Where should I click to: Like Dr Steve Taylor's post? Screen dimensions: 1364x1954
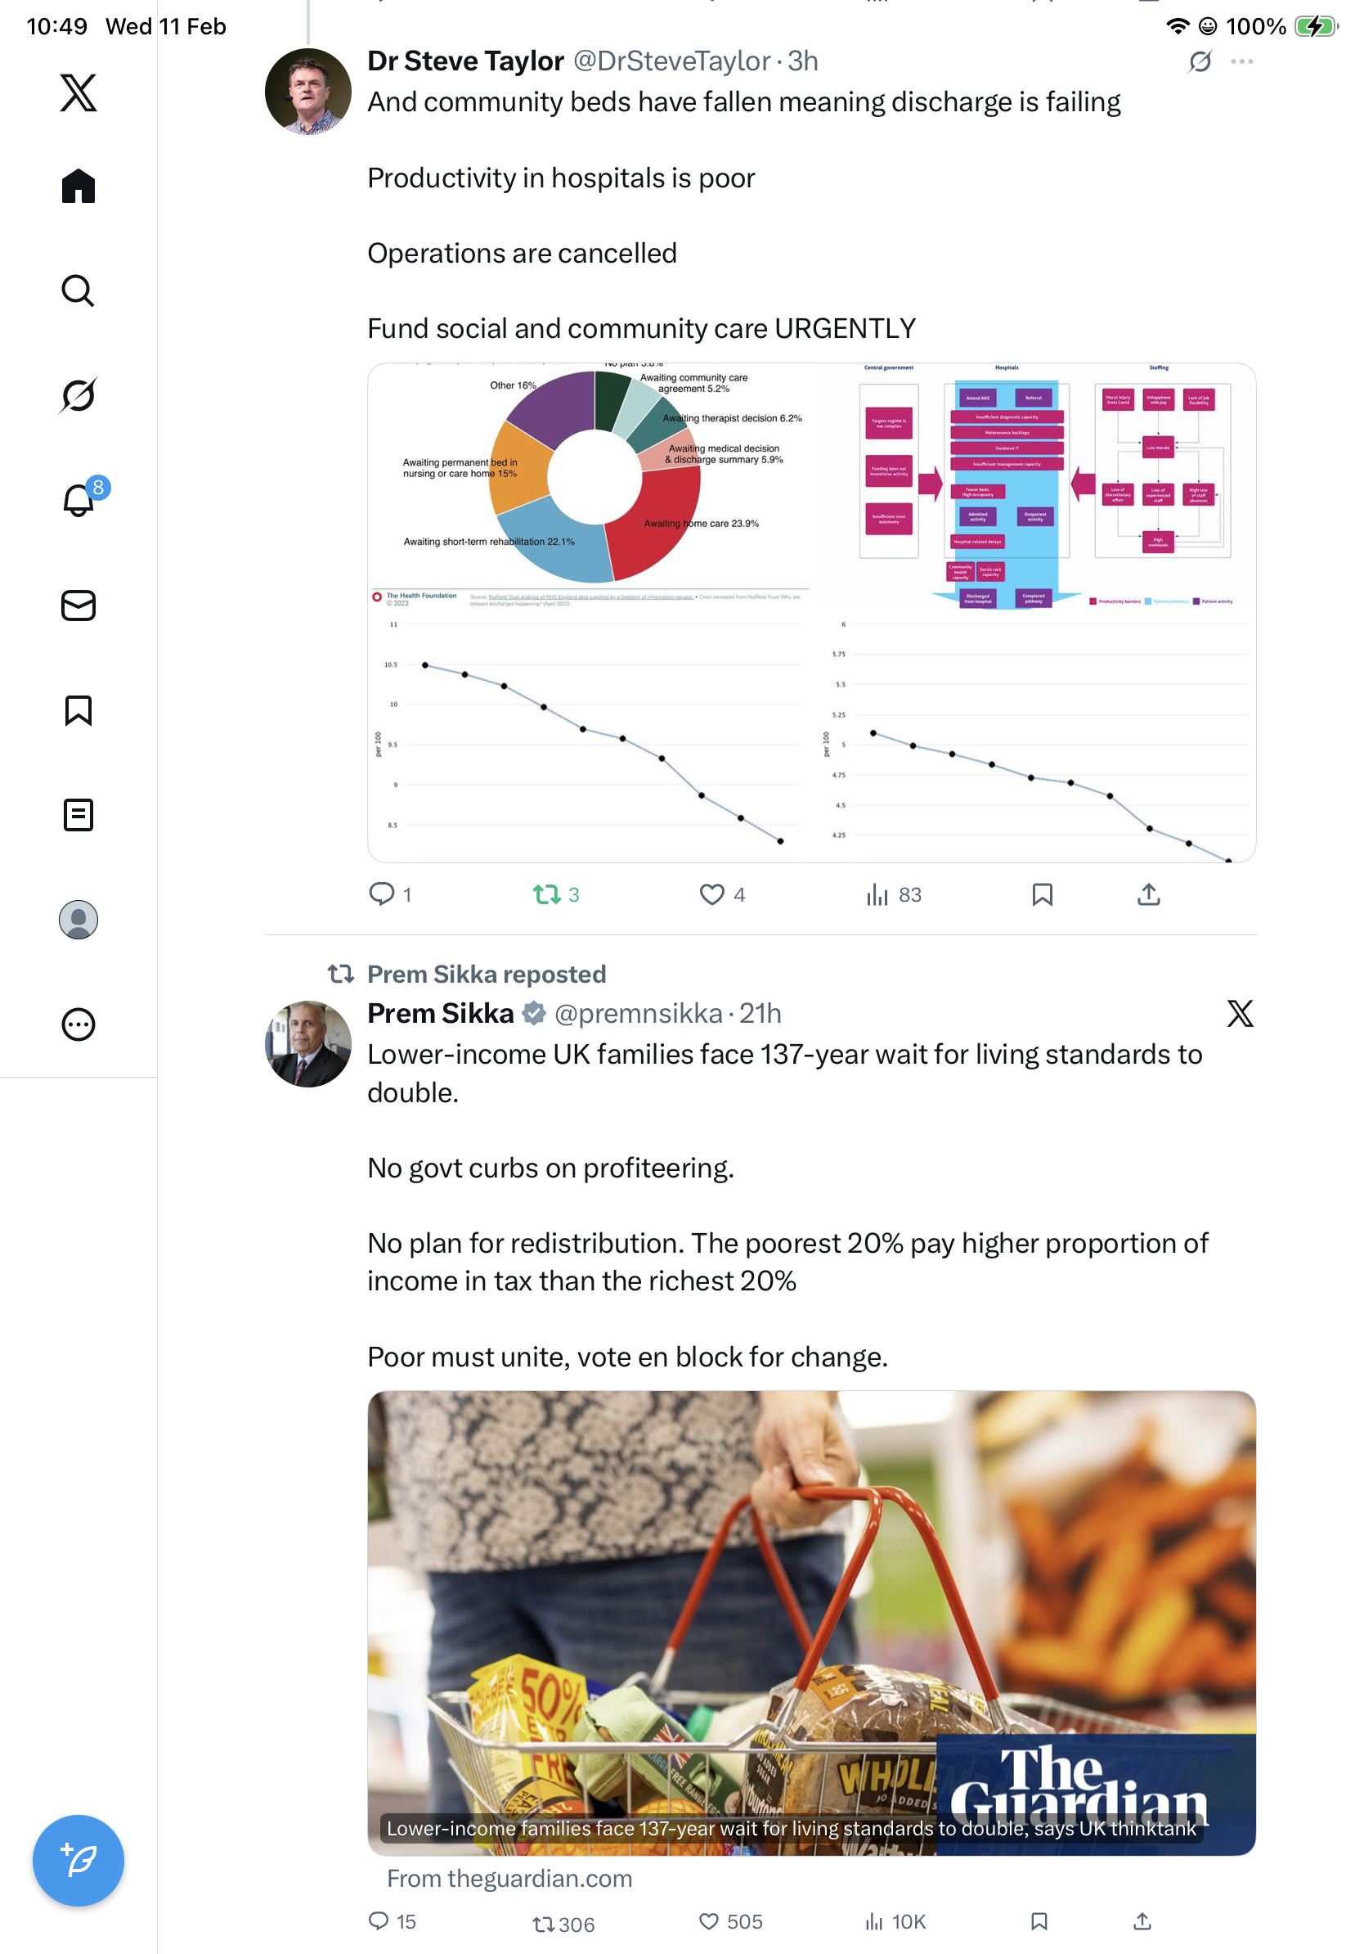click(711, 894)
